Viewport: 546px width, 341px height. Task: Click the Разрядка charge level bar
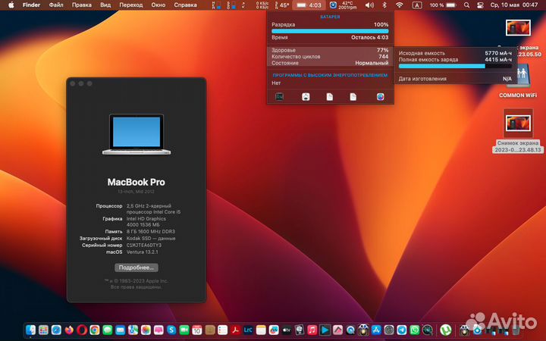330,31
